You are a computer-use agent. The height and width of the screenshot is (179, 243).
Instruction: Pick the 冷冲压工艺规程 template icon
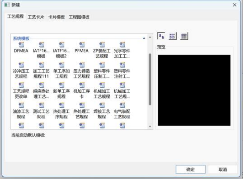(x=21, y=65)
